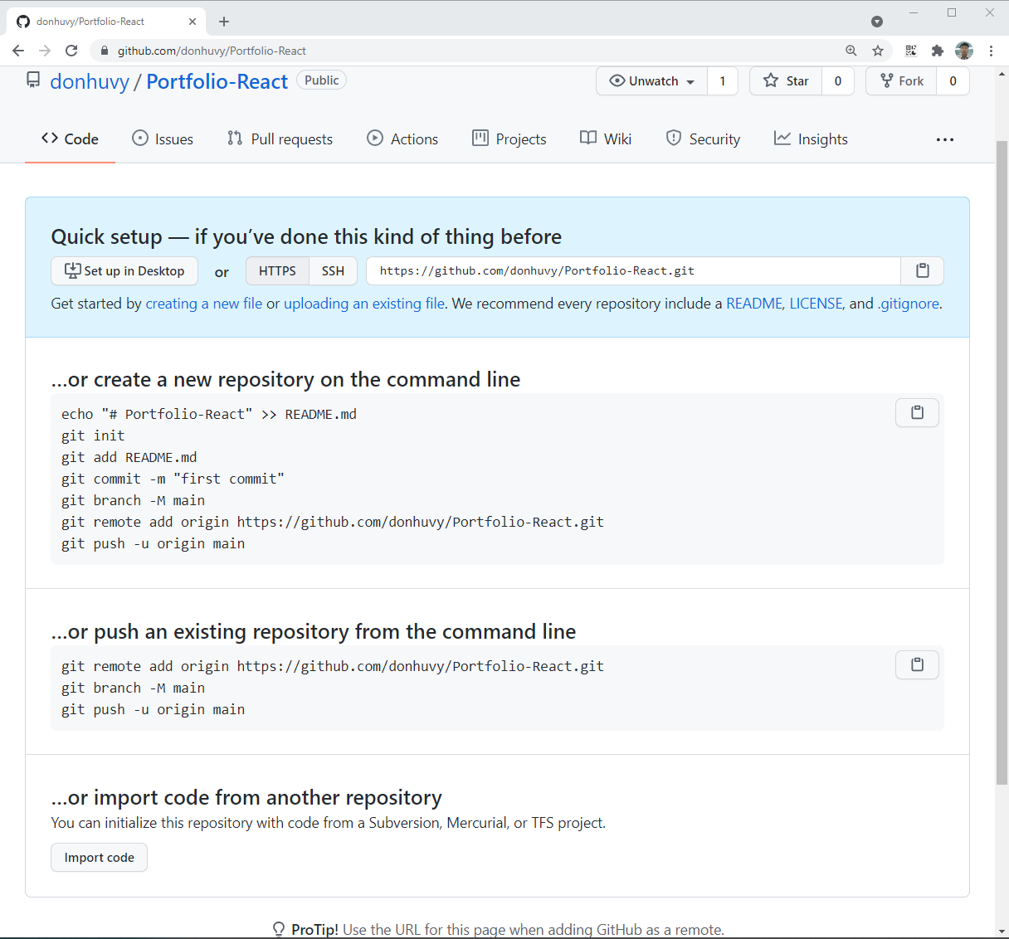Click the Public visibility badge
Image resolution: width=1009 pixels, height=939 pixels.
coord(321,80)
